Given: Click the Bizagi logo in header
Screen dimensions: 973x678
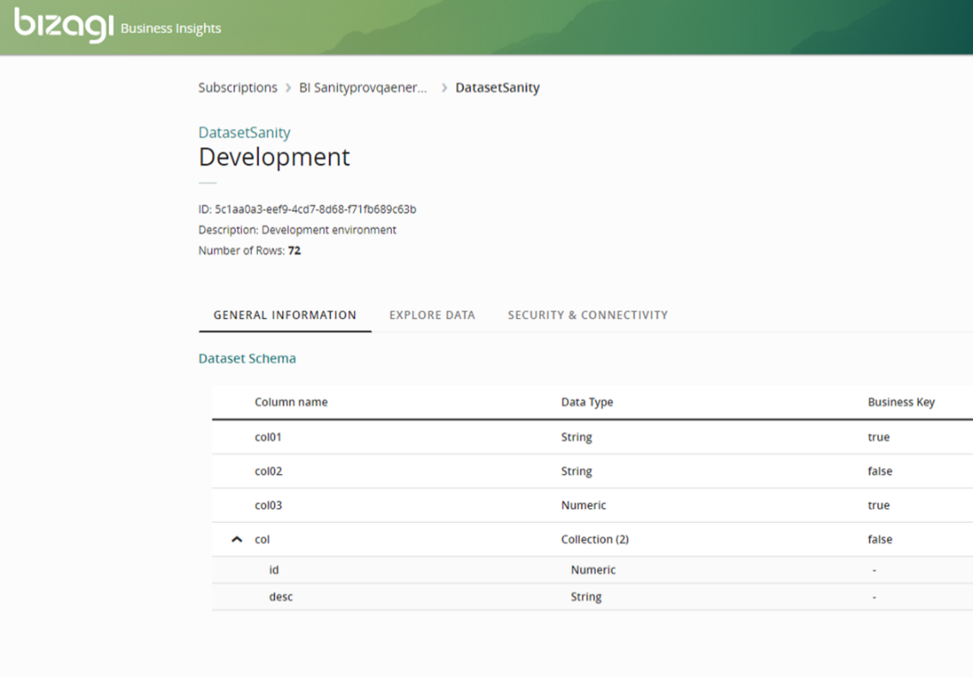Looking at the screenshot, I should point(64,26).
